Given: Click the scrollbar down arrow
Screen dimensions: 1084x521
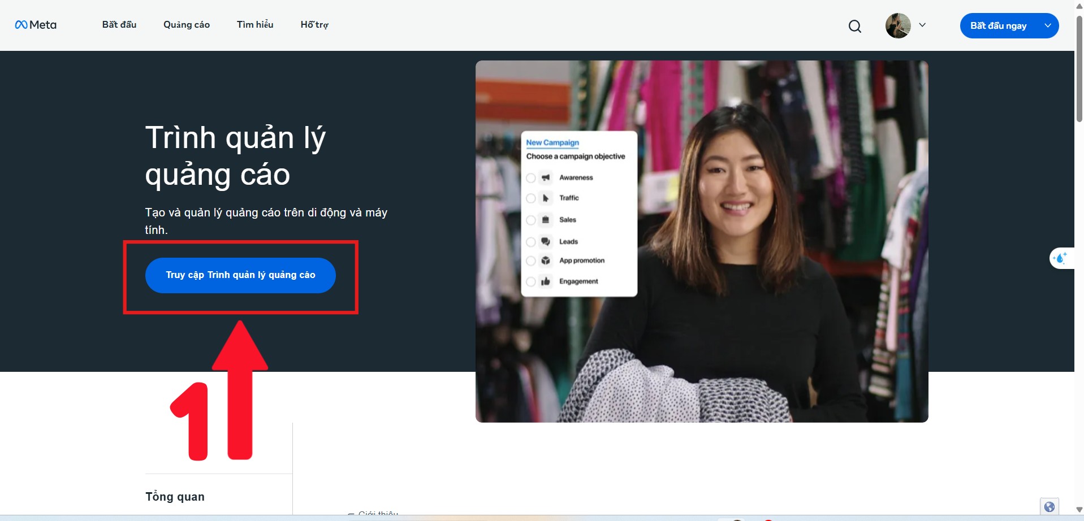Looking at the screenshot, I should pyautogui.click(x=1079, y=509).
